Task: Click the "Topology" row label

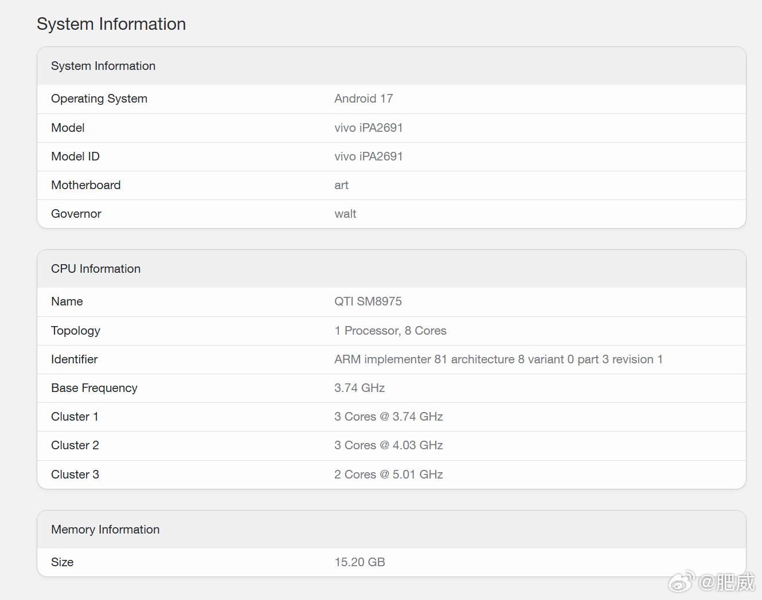Action: pyautogui.click(x=76, y=331)
